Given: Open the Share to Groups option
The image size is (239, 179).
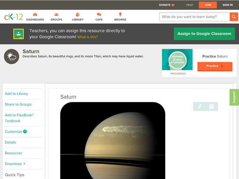Looking at the screenshot, I should coord(18,104).
